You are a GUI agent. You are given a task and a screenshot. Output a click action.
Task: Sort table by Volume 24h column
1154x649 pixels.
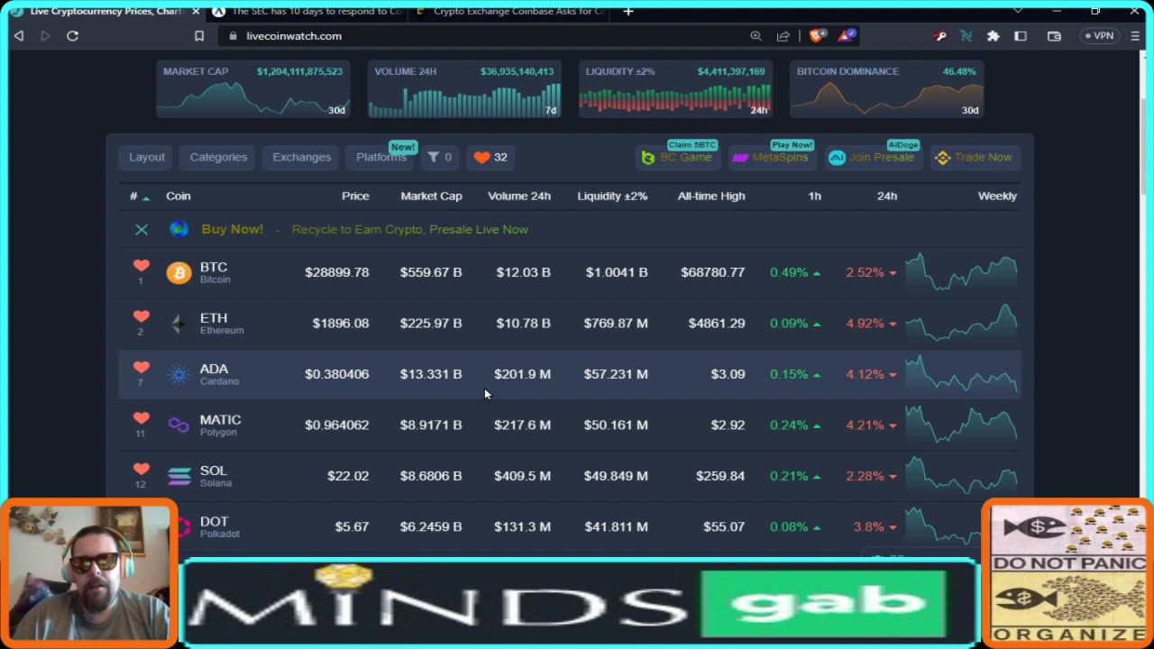tap(519, 196)
